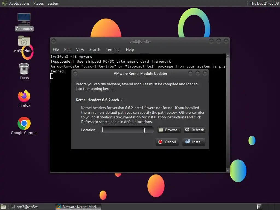Click the Install button

[x=194, y=142]
